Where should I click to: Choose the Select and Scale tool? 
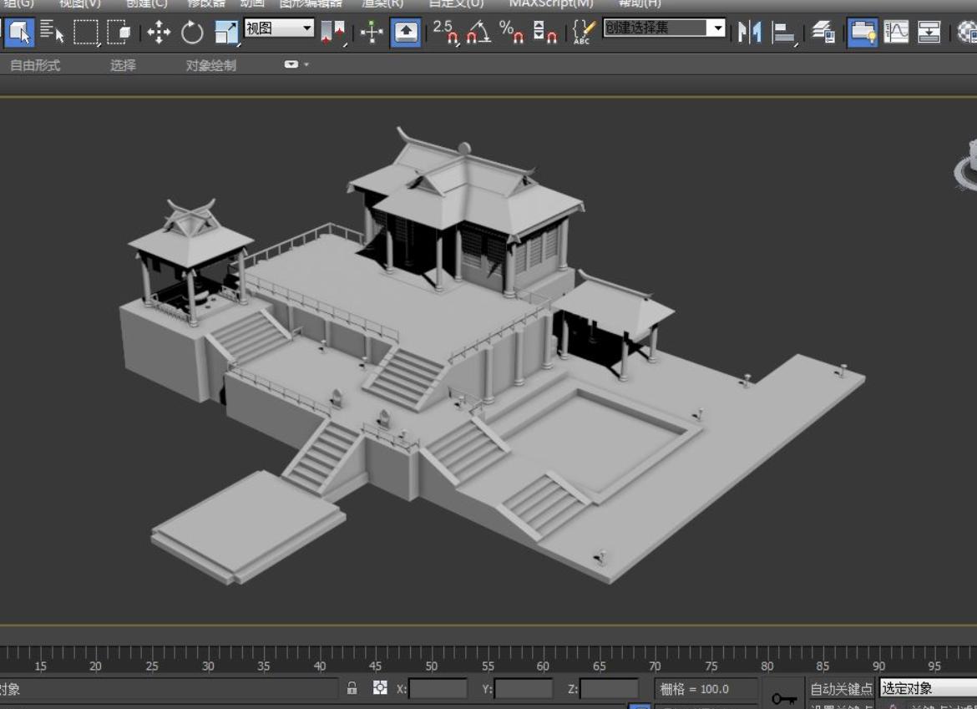226,33
